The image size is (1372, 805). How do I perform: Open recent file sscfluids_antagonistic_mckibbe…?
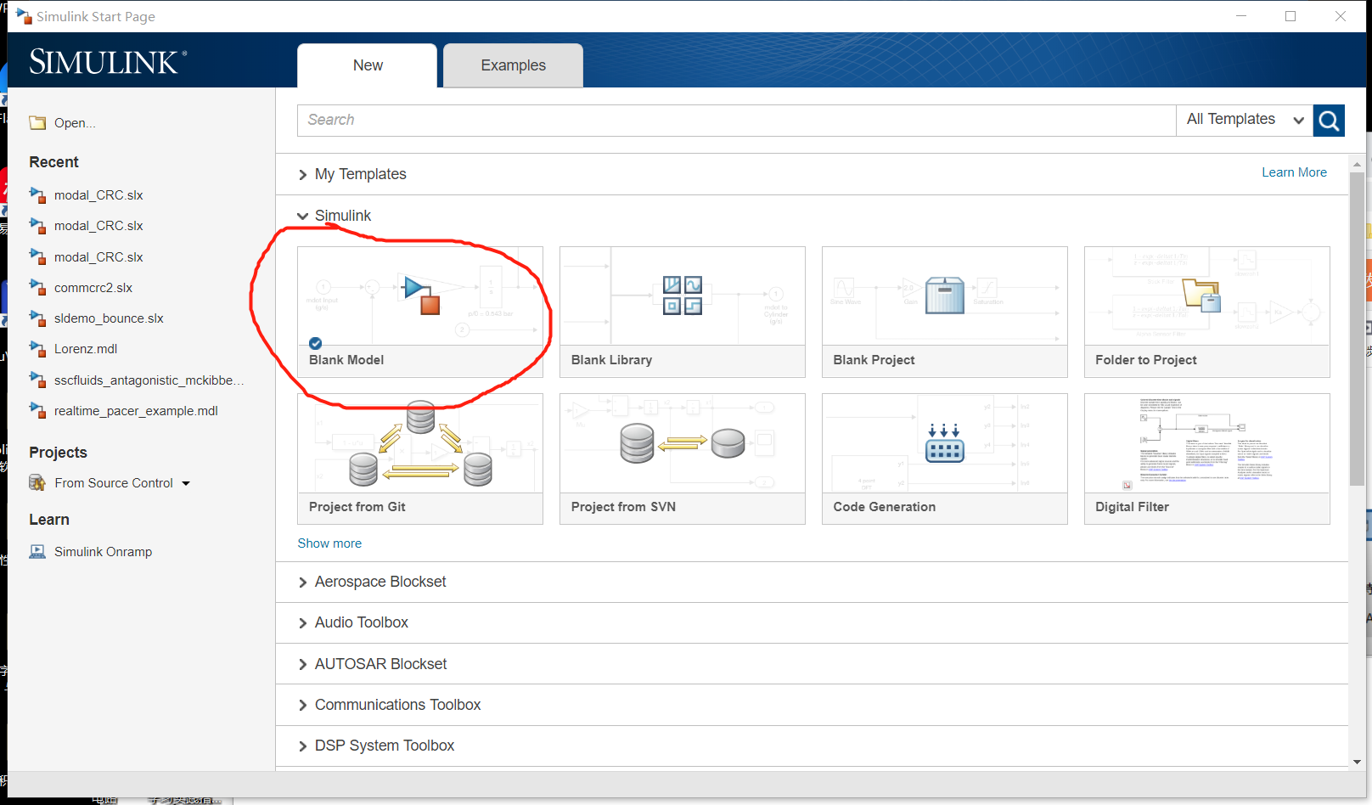click(149, 380)
